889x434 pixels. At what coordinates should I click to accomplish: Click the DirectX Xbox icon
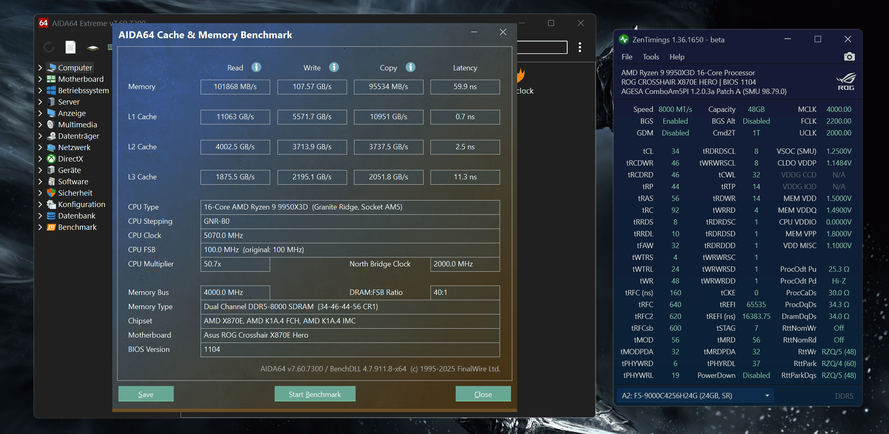pos(51,159)
